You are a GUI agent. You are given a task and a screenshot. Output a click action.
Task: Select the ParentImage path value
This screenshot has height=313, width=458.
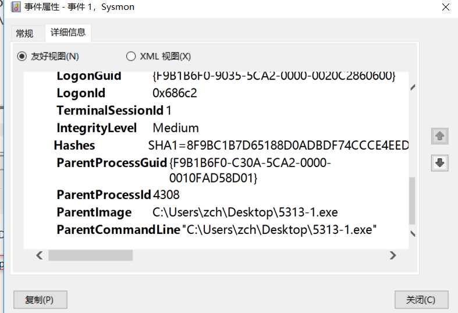click(245, 212)
